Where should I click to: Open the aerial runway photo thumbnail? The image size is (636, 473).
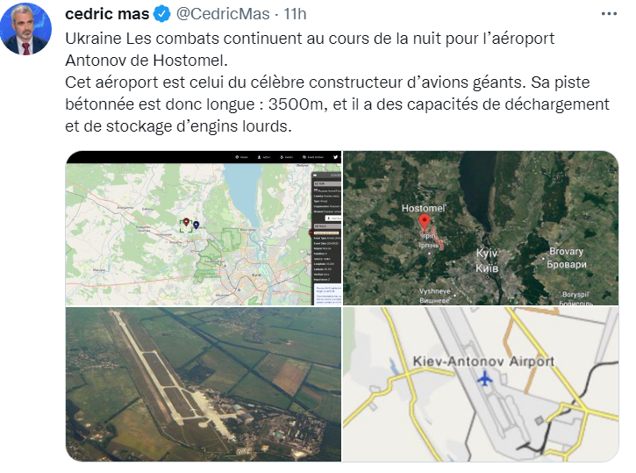(203, 384)
